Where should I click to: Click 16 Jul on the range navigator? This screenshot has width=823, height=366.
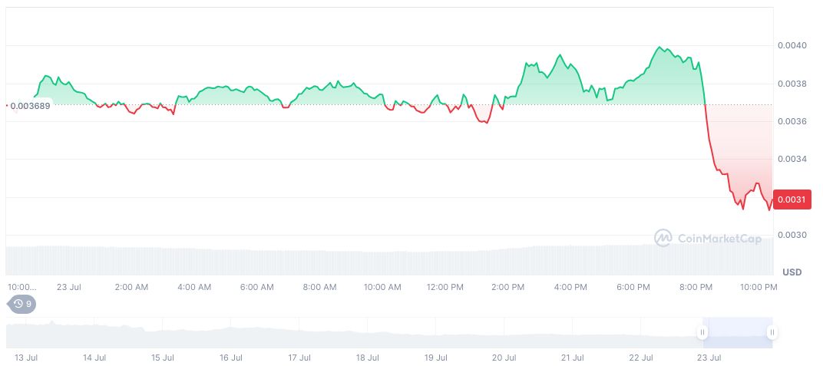pyautogui.click(x=230, y=358)
